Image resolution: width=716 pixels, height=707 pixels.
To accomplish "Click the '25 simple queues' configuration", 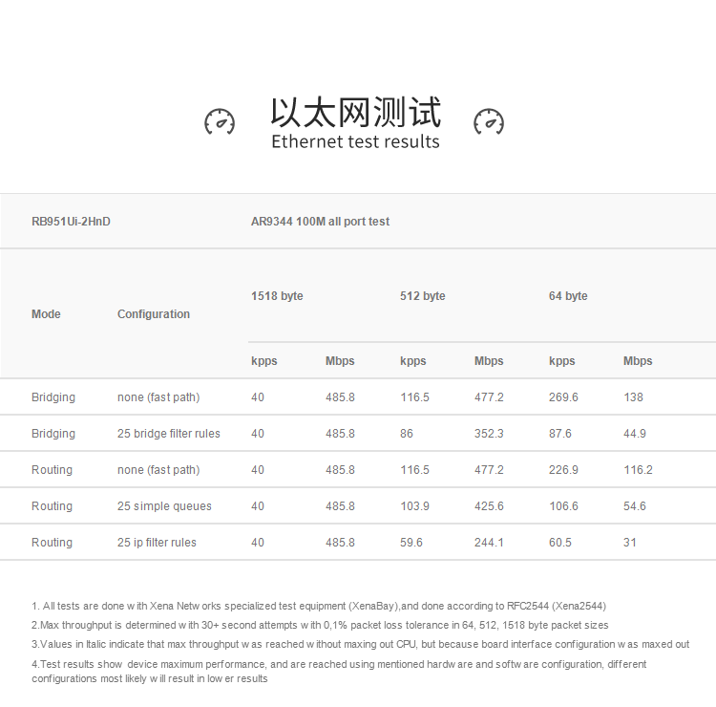I will pyautogui.click(x=164, y=506).
